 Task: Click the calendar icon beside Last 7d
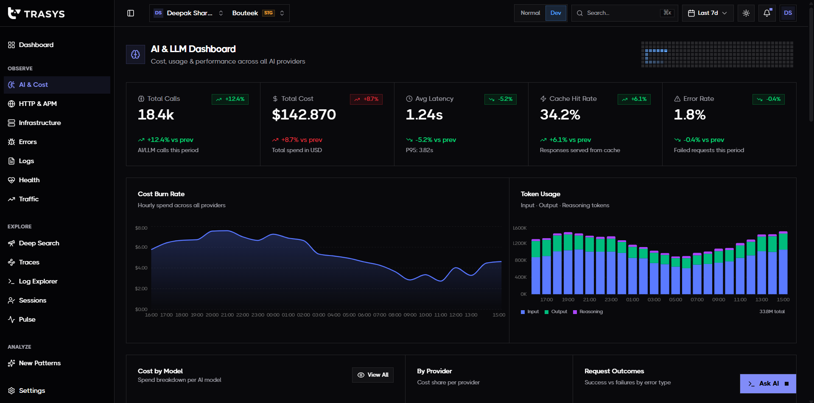[x=691, y=13]
